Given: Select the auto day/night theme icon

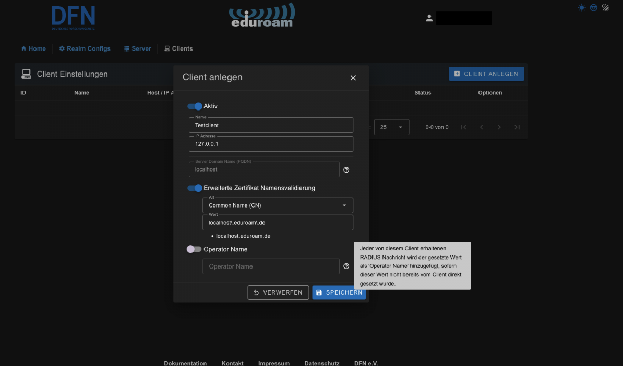Looking at the screenshot, I should click(x=606, y=8).
